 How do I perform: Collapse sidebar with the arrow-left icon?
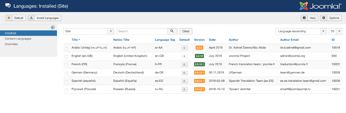[x=53, y=28]
